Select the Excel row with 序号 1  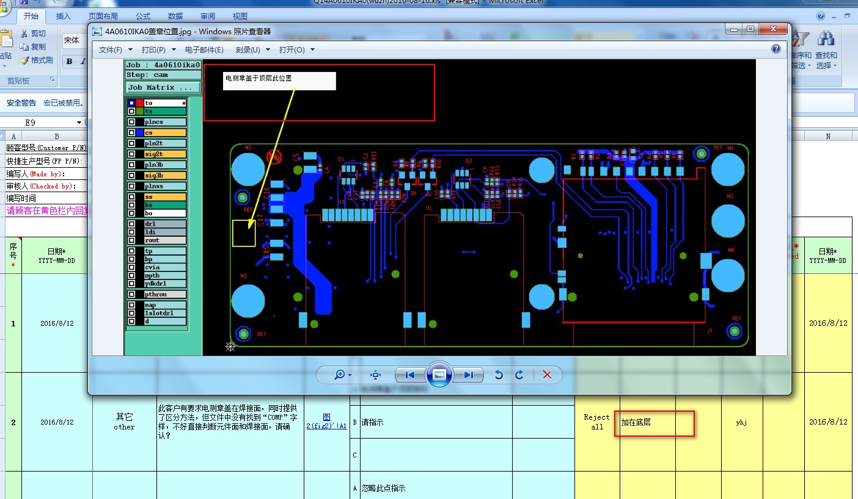[13, 323]
